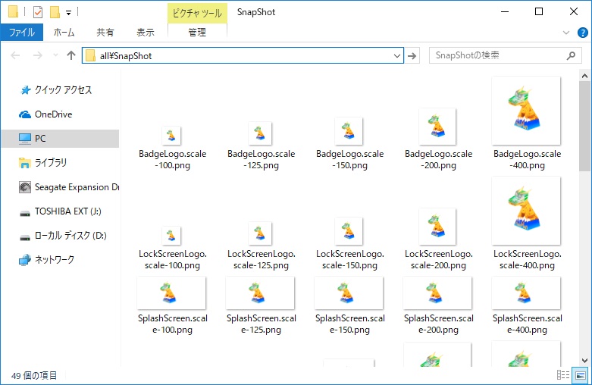Viewport: 592px width, 385px height.
Task: Select SplashScreen.scale-400.png thumbnail
Action: click(526, 293)
